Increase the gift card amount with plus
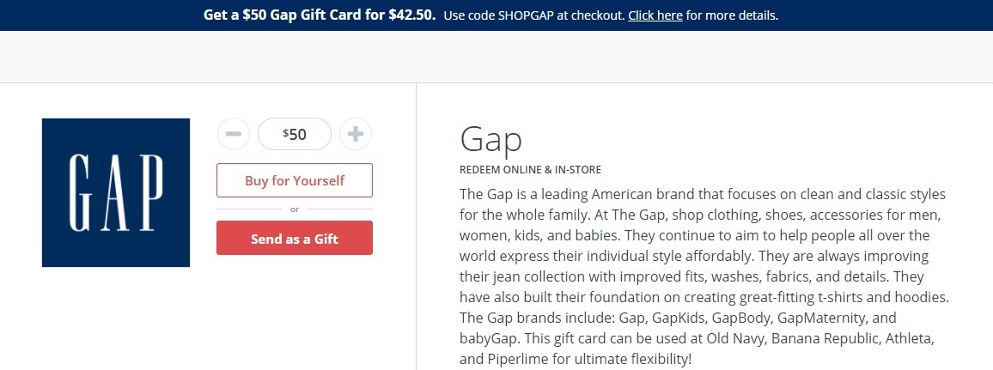The height and width of the screenshot is (370, 993). pos(356,134)
